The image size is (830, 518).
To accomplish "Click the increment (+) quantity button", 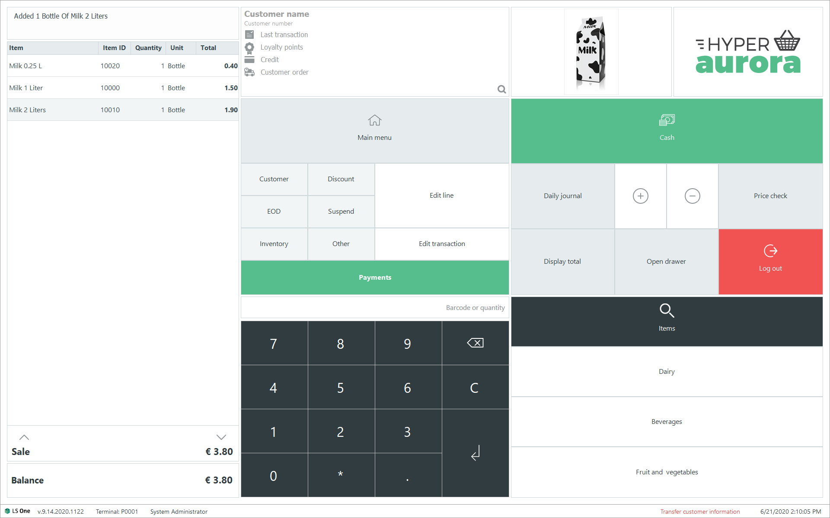I will (x=641, y=195).
